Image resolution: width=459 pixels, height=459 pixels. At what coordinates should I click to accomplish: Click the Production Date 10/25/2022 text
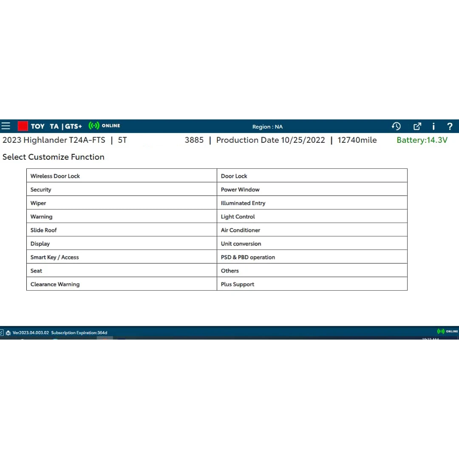click(270, 140)
